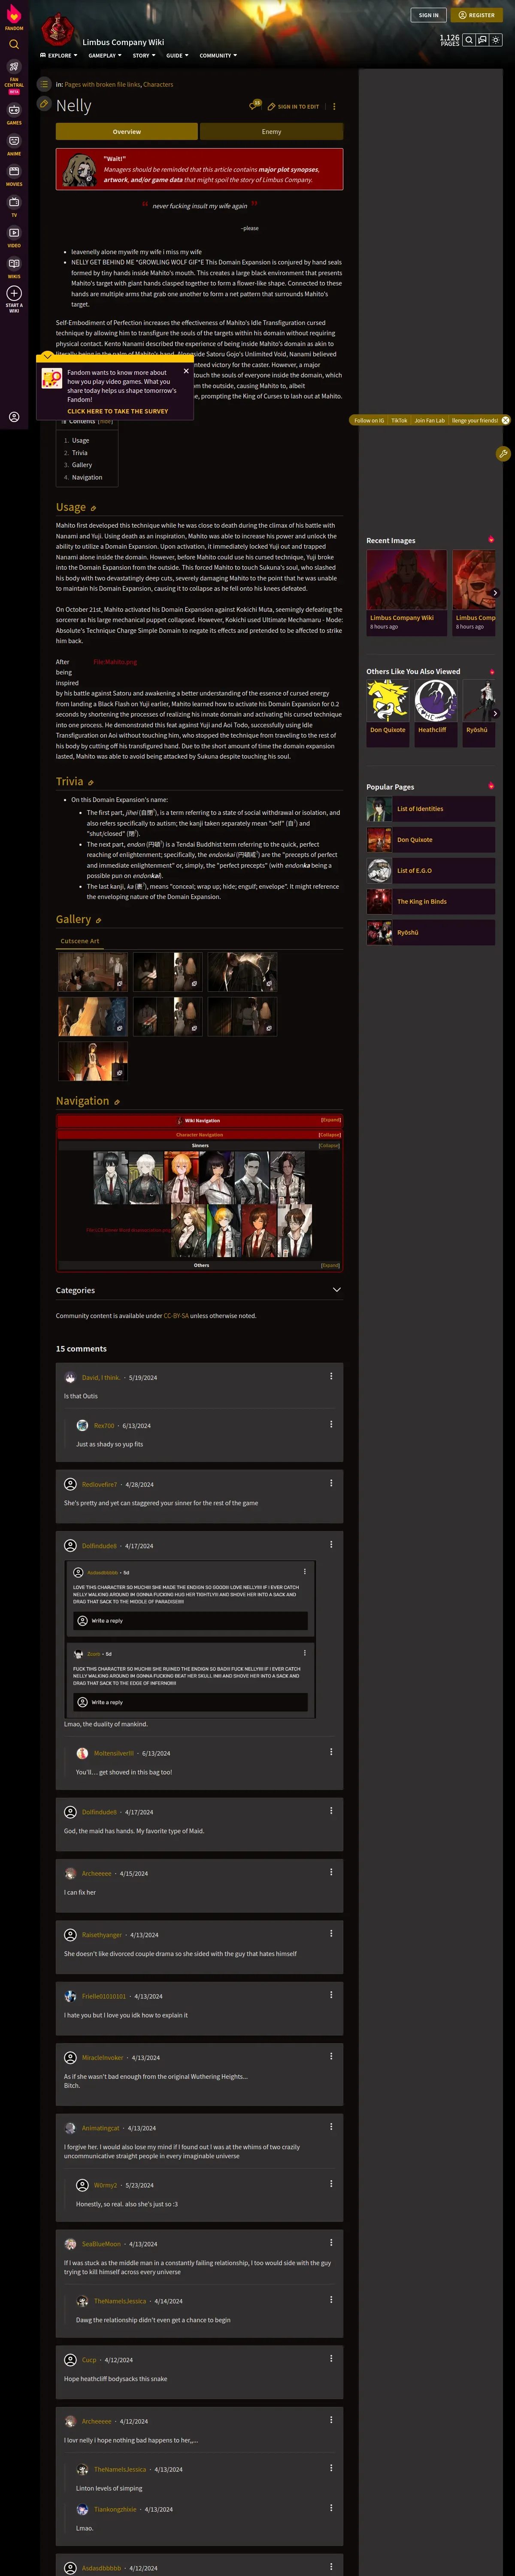The image size is (515, 2576).
Task: Advance the Others Like You Also Viewed carousel
Action: pos(495,713)
